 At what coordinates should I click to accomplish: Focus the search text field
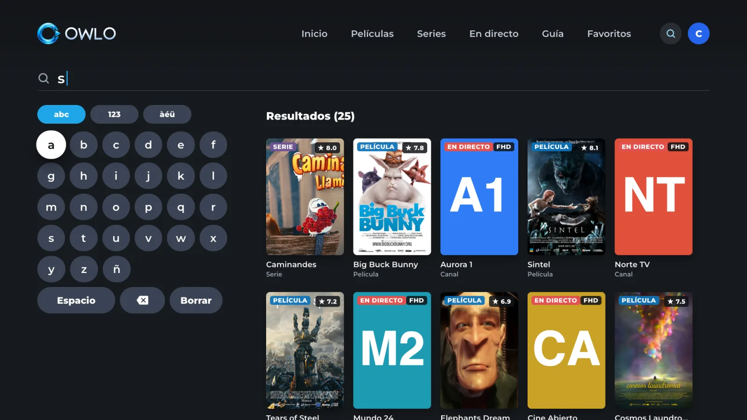click(x=373, y=78)
